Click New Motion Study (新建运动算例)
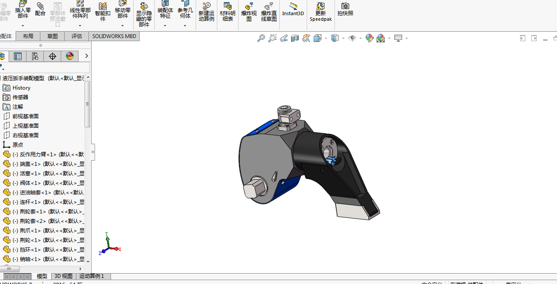The image size is (557, 284). coord(206,11)
